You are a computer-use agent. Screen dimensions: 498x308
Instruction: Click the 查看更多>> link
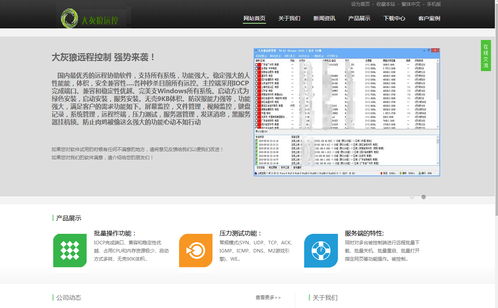pyautogui.click(x=268, y=297)
